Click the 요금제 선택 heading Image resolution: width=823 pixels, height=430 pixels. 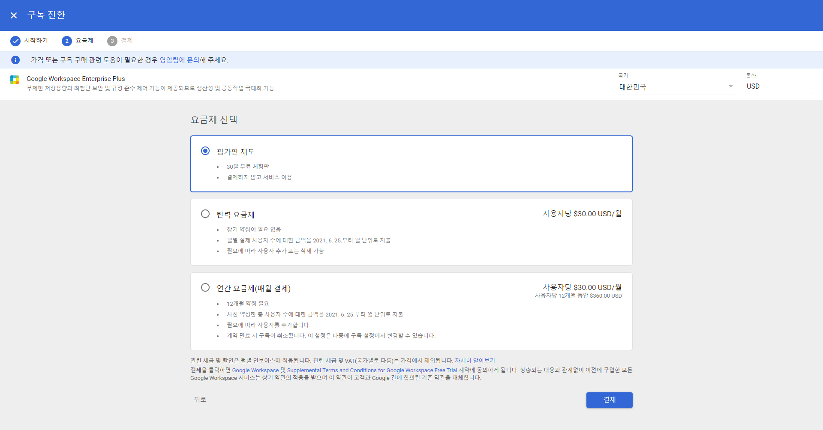click(x=214, y=120)
